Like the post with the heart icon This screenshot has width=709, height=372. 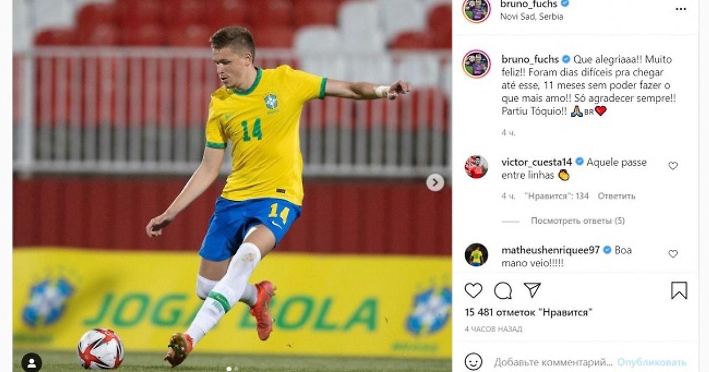tap(473, 290)
